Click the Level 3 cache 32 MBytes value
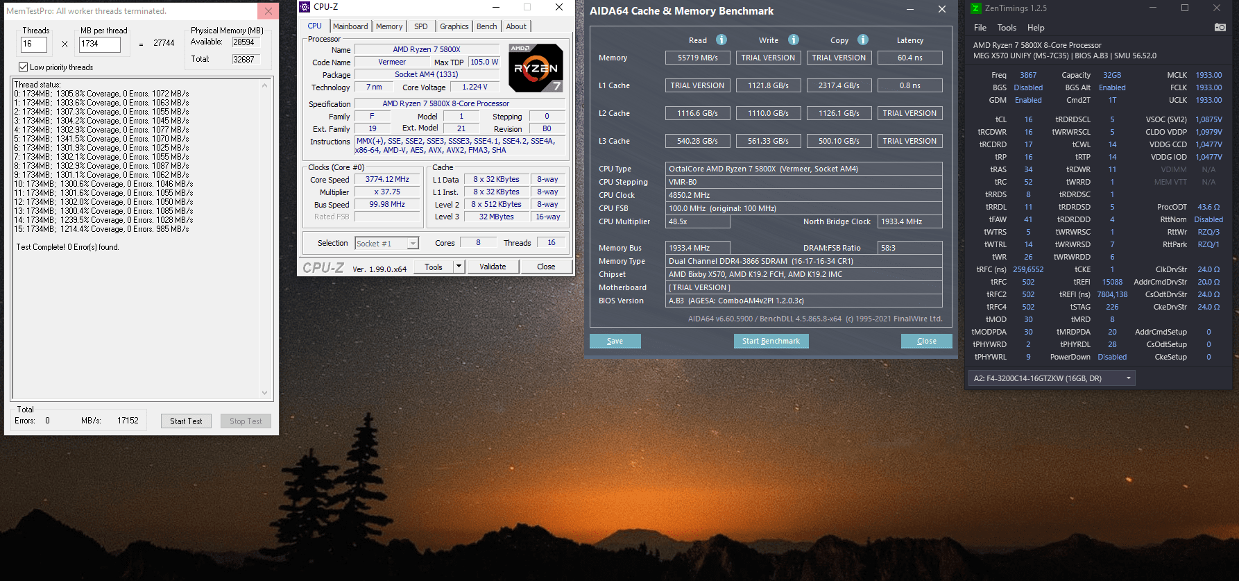1239x581 pixels. pyautogui.click(x=497, y=217)
